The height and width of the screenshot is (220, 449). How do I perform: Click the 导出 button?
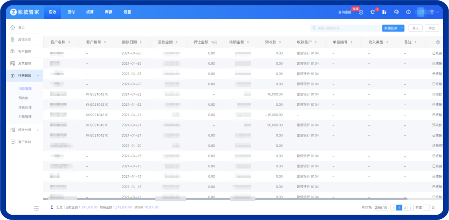tap(432, 28)
